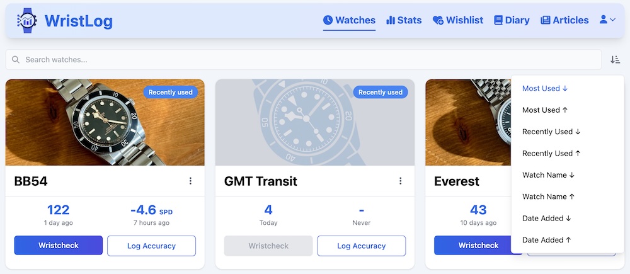Go to the Stats tab
The image size is (630, 274).
pyautogui.click(x=404, y=20)
